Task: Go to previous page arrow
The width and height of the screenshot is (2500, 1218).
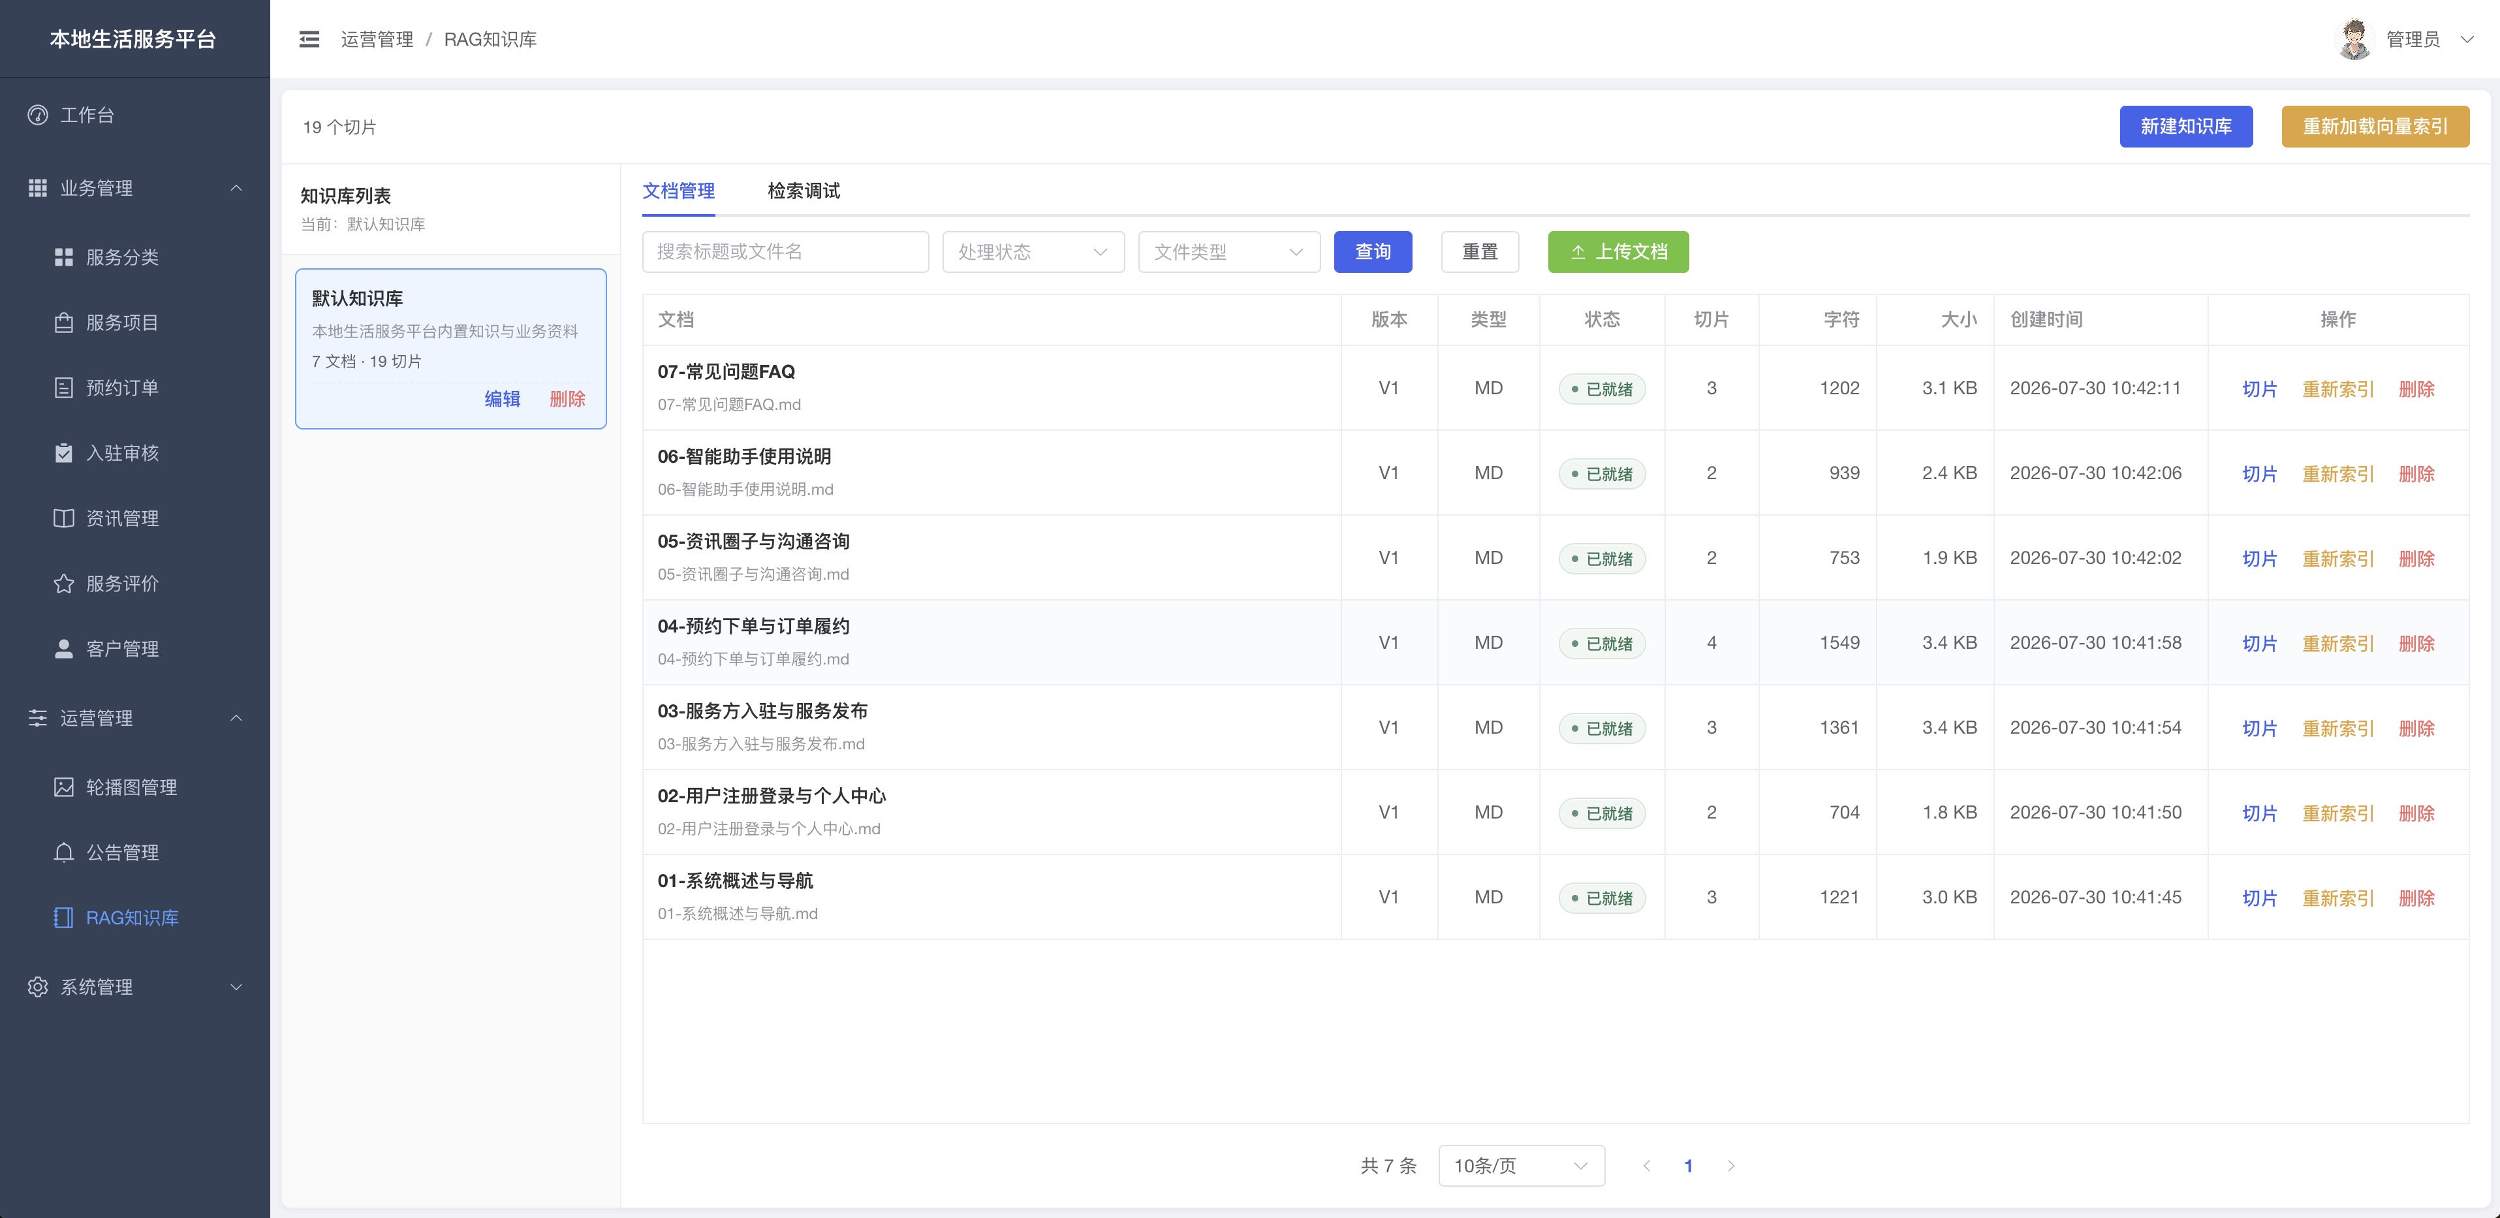Action: (x=1647, y=1166)
